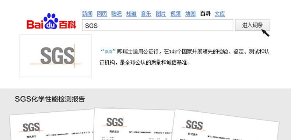291x140 pixels.
Task: Open the 文库 library link
Action: point(220,14)
